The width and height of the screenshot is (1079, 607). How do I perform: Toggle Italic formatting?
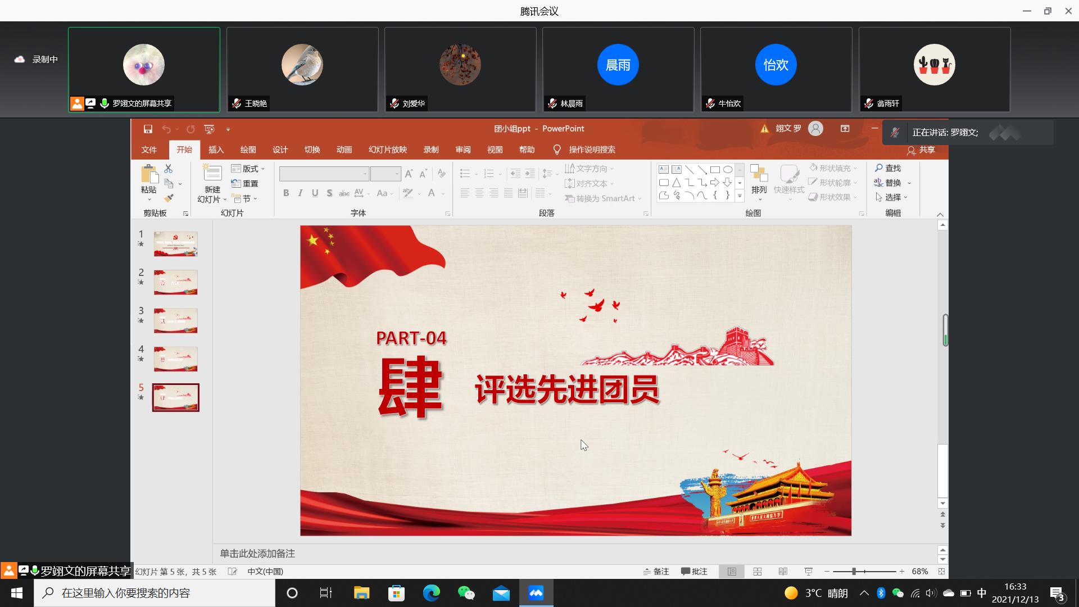(301, 193)
